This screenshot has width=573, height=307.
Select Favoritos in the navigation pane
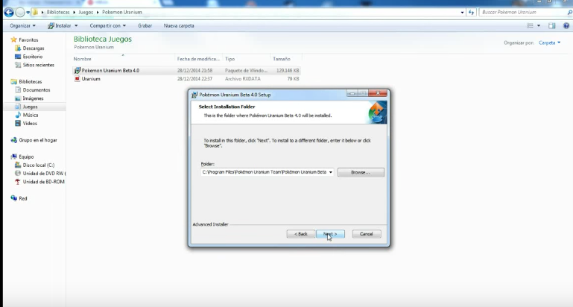pyautogui.click(x=24, y=39)
